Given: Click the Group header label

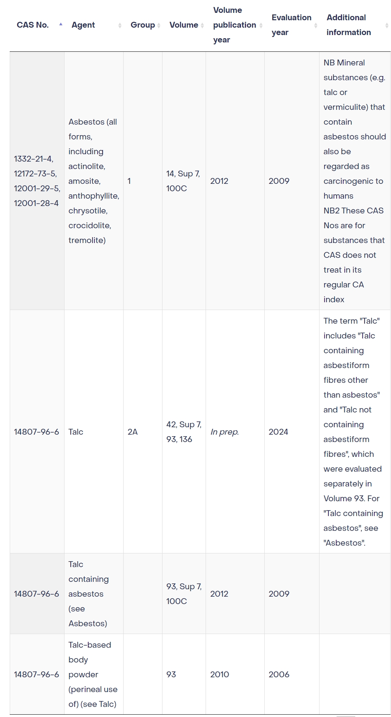Looking at the screenshot, I should pos(143,25).
